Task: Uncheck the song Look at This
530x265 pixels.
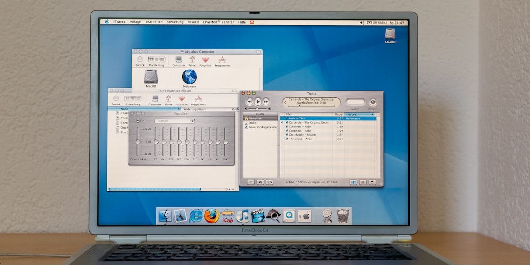Action: pyautogui.click(x=286, y=119)
